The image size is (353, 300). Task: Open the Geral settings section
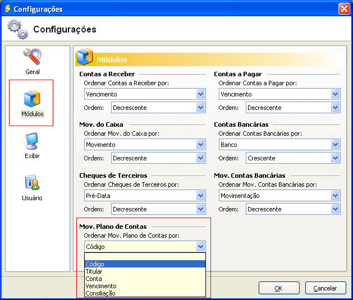32,62
